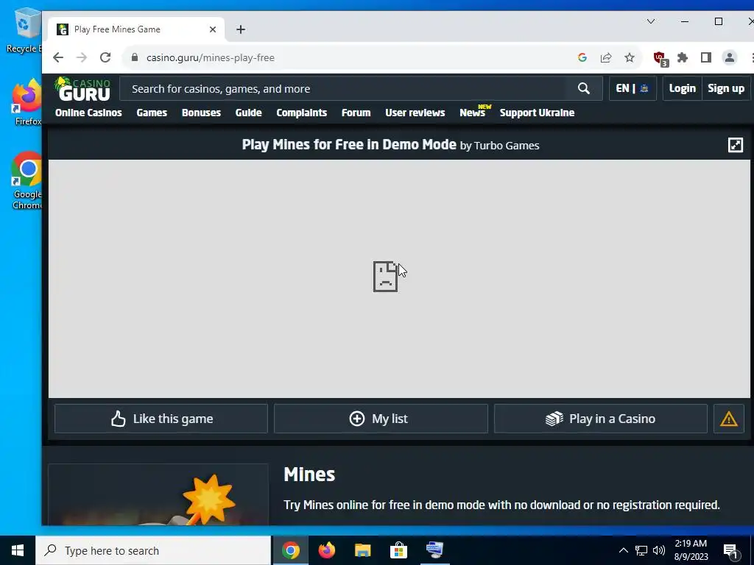754x565 pixels.
Task: Close the Play Free Mines Game tab
Action: [213, 29]
